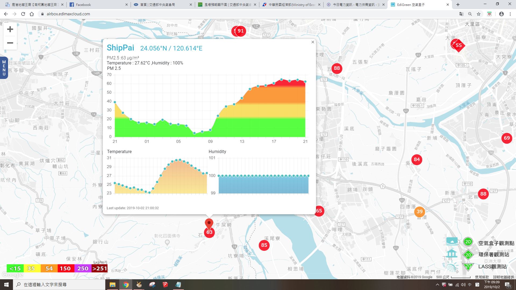Image resolution: width=516 pixels, height=290 pixels.
Task: Bookmark this page with the star
Action: pos(478,14)
